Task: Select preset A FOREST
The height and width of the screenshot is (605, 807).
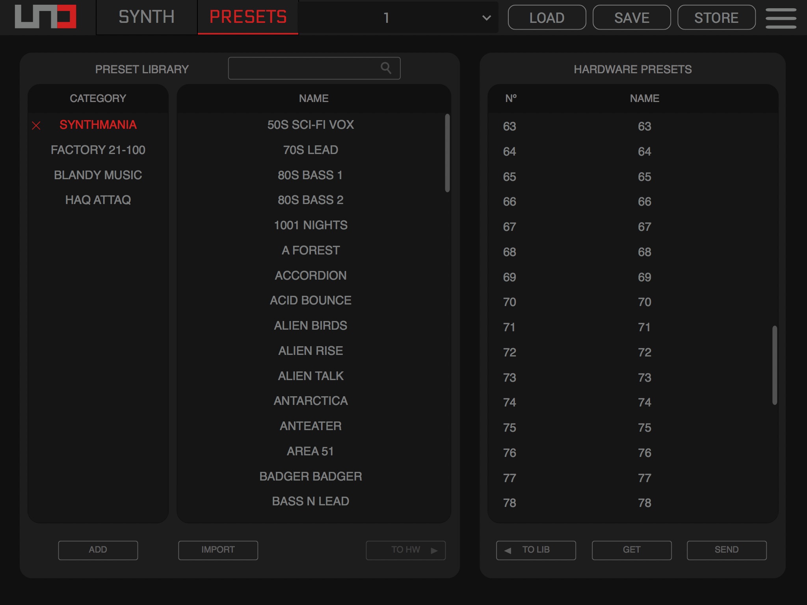Action: pos(311,251)
